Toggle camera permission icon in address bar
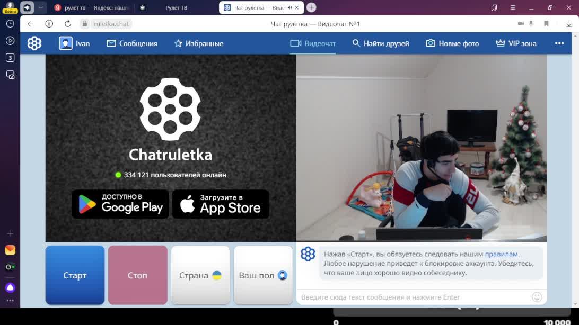 point(521,24)
